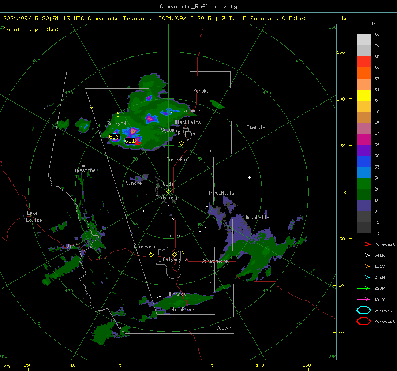Screen dimensions: 397x371
Task: Click the 18TS legend text
Action: [379, 300]
